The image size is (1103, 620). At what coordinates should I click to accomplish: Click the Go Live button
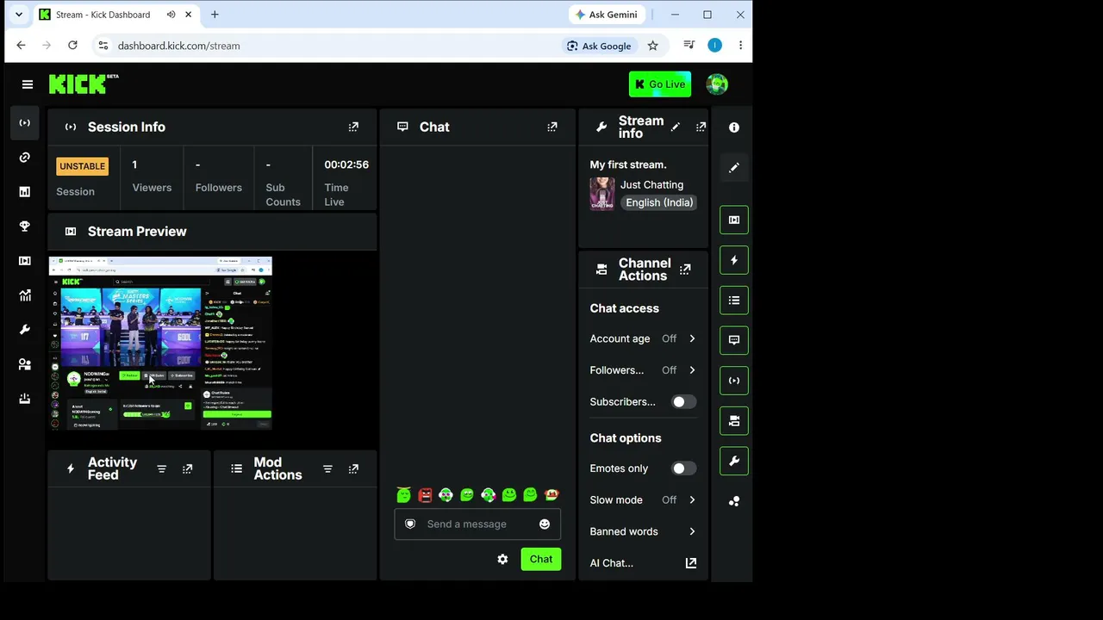pyautogui.click(x=660, y=84)
